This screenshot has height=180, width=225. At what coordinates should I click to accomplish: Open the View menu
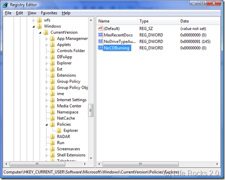(x=32, y=13)
